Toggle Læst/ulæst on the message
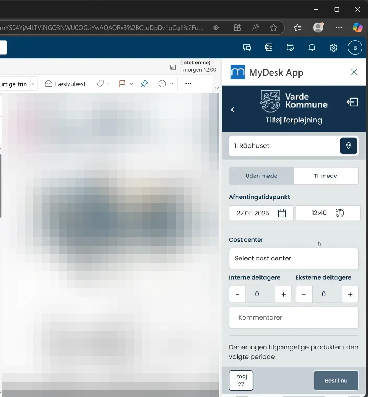The width and height of the screenshot is (368, 397). coord(65,84)
